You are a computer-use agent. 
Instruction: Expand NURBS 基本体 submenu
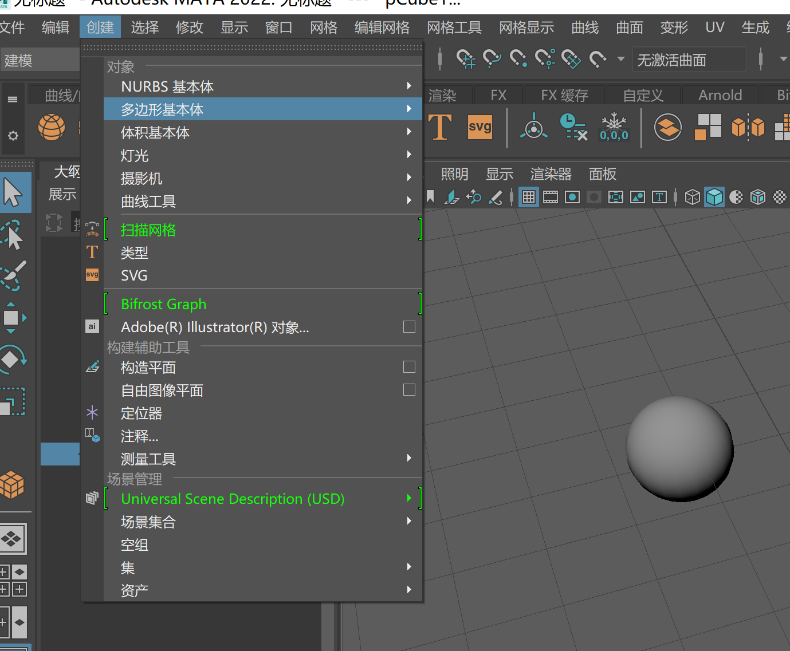263,86
